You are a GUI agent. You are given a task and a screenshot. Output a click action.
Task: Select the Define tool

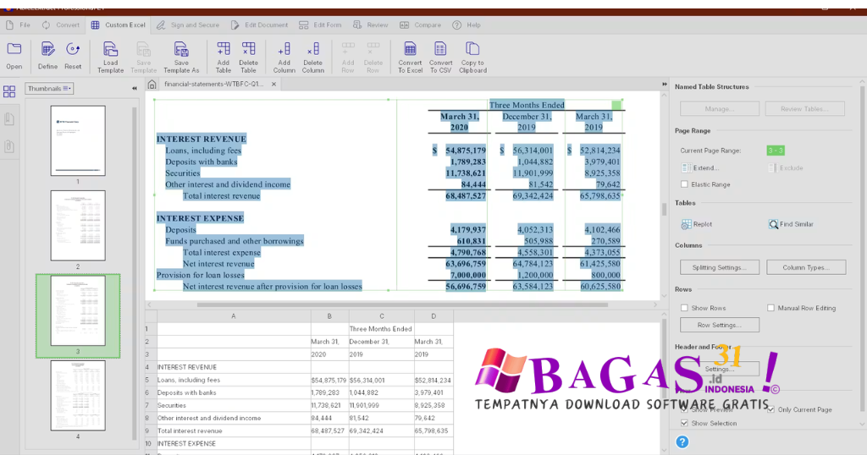tap(47, 55)
